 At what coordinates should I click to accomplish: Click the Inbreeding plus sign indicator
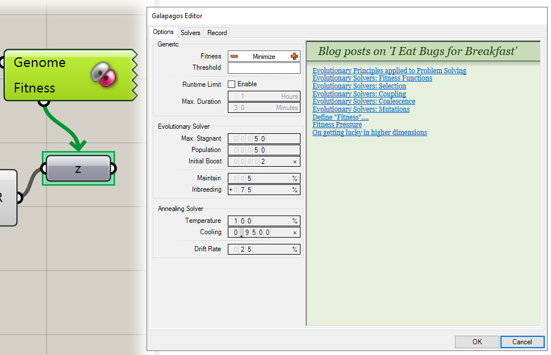(231, 190)
